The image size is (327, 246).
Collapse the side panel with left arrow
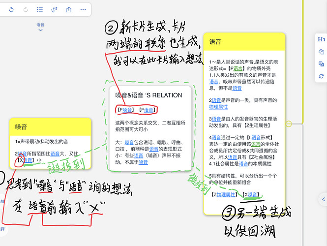click(x=324, y=199)
